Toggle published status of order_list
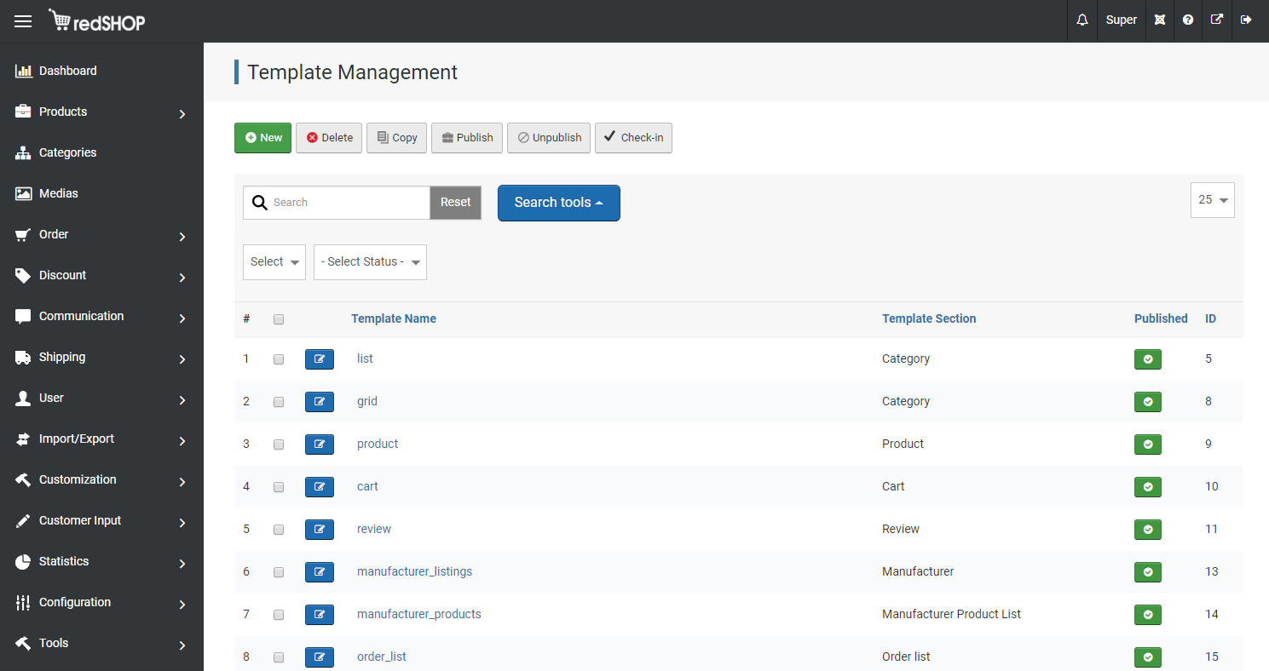The height and width of the screenshot is (671, 1269). tap(1148, 657)
